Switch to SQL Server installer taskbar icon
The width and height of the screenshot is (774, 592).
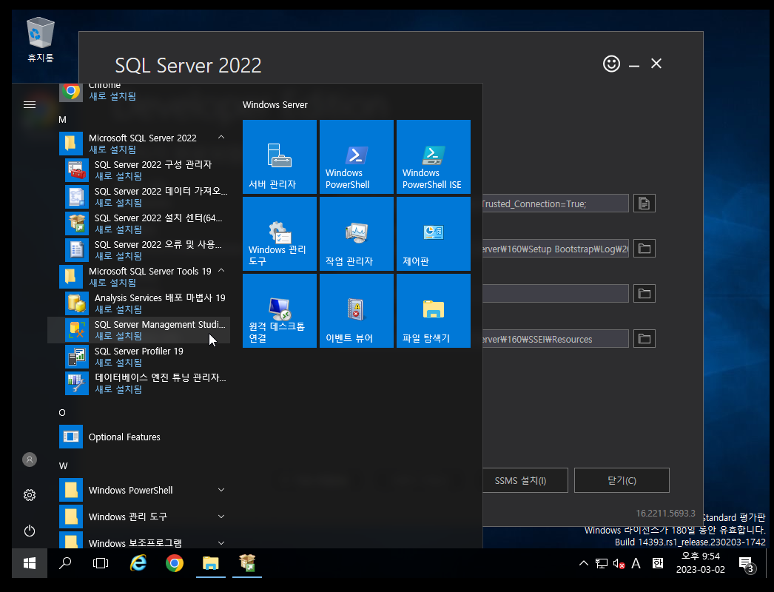247,563
